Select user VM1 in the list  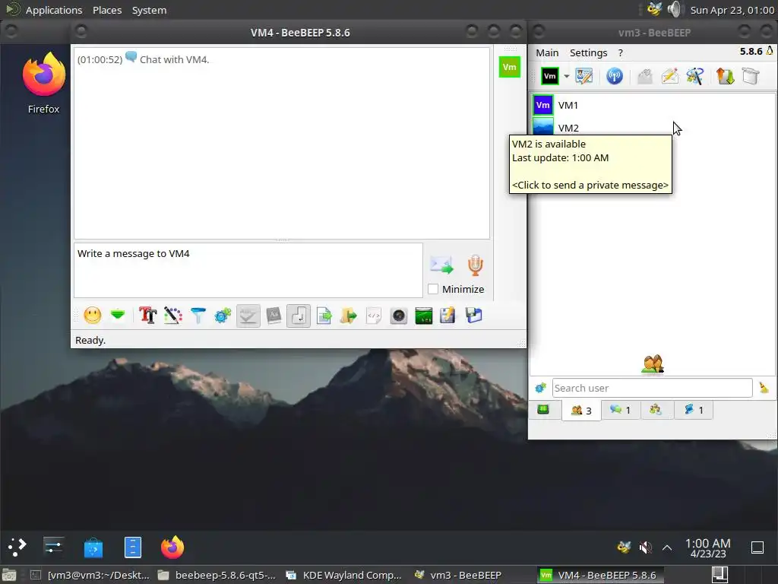(653, 105)
